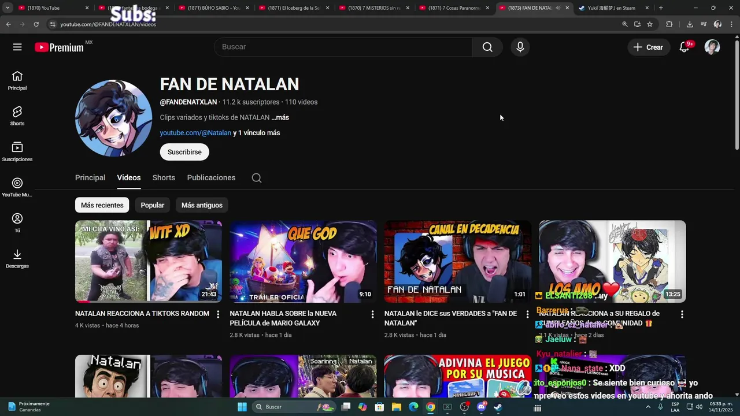Click the Crear button
This screenshot has width=740, height=416.
(x=649, y=47)
